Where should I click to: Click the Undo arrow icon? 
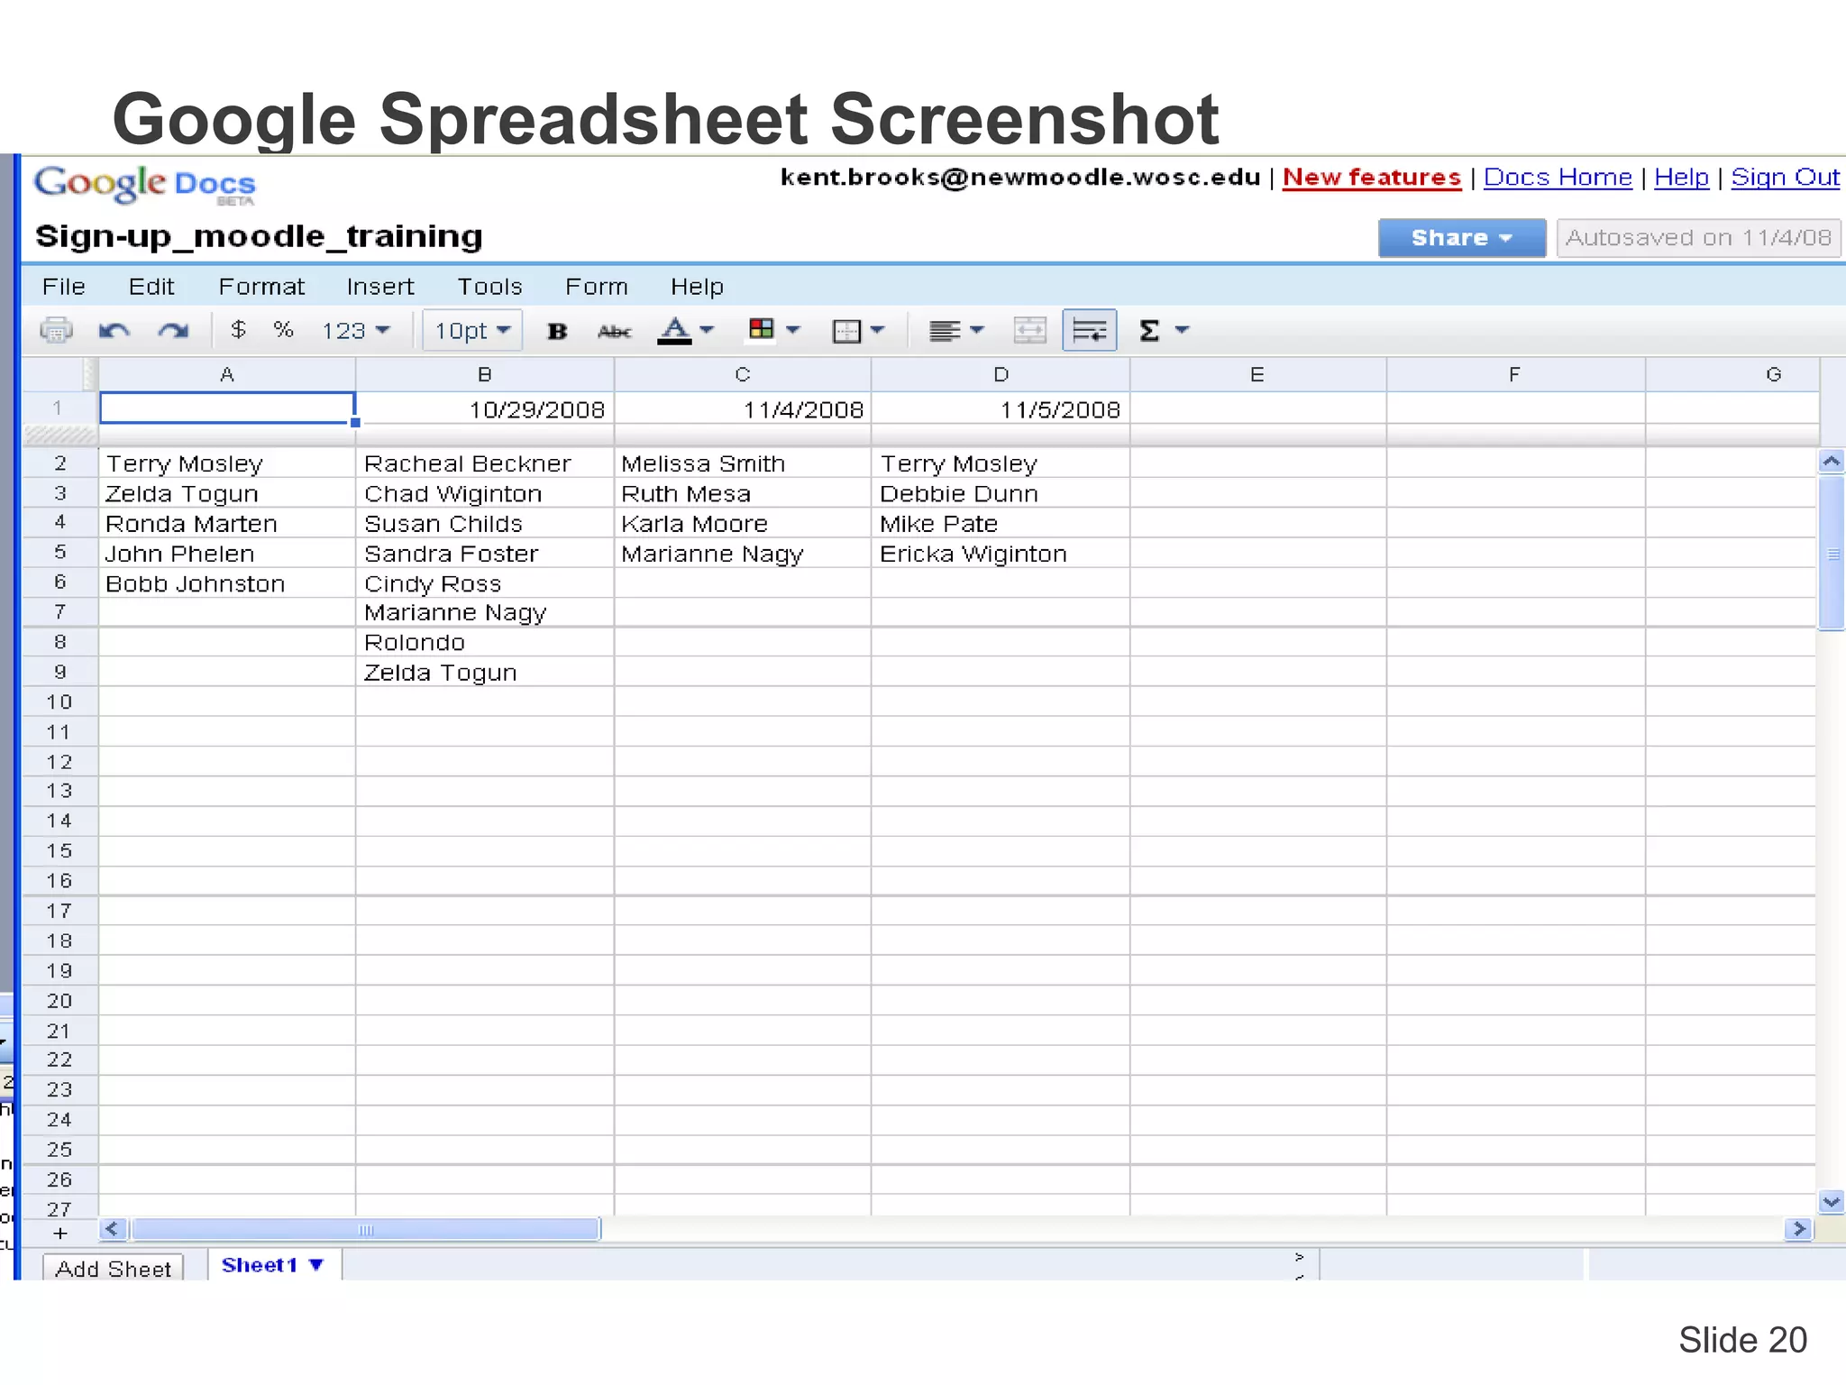114,331
